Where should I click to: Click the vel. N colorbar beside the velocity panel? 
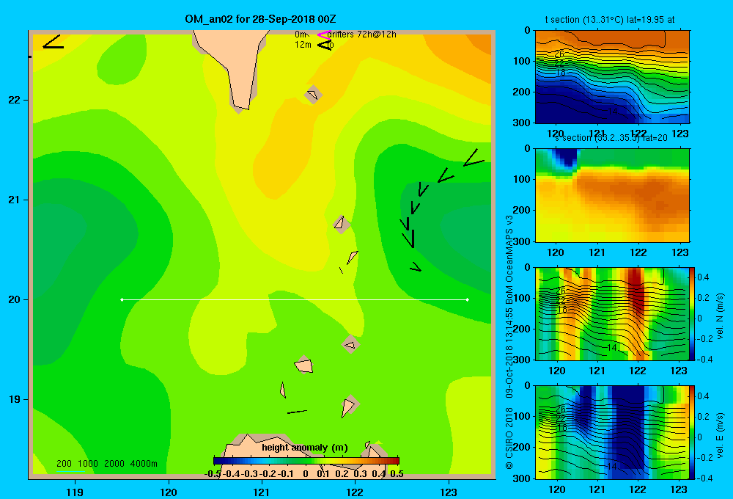pyautogui.click(x=692, y=314)
